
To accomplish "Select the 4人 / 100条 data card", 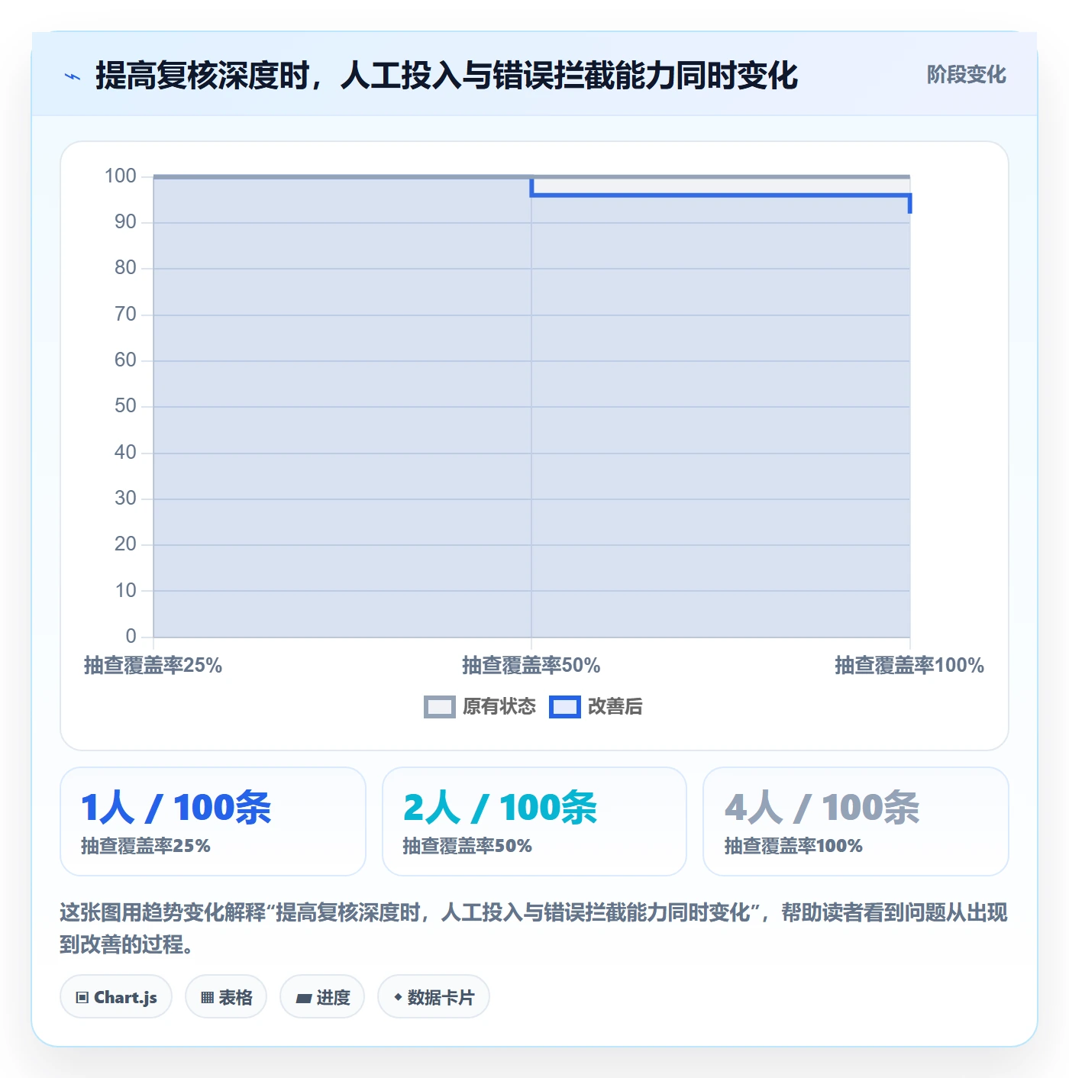I will 856,821.
